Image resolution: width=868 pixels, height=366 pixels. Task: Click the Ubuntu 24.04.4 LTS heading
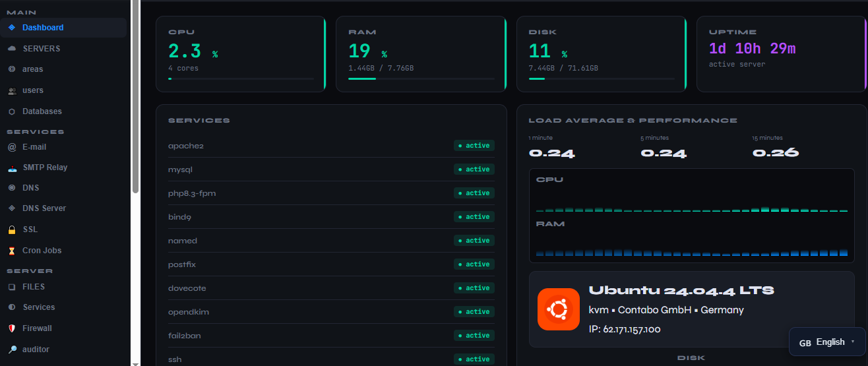point(681,290)
